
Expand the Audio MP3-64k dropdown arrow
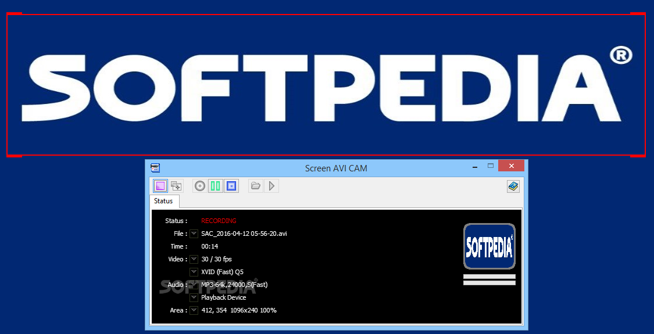pyautogui.click(x=194, y=285)
